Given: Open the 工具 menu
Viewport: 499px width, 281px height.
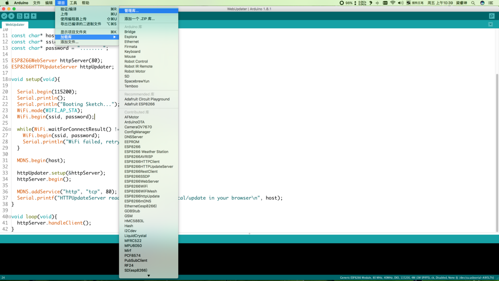Looking at the screenshot, I should [73, 3].
